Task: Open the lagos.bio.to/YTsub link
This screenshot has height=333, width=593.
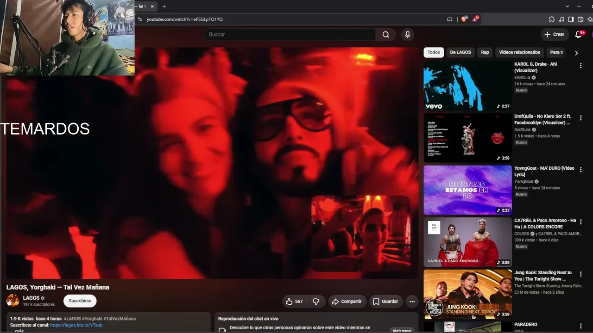Action: pos(76,325)
